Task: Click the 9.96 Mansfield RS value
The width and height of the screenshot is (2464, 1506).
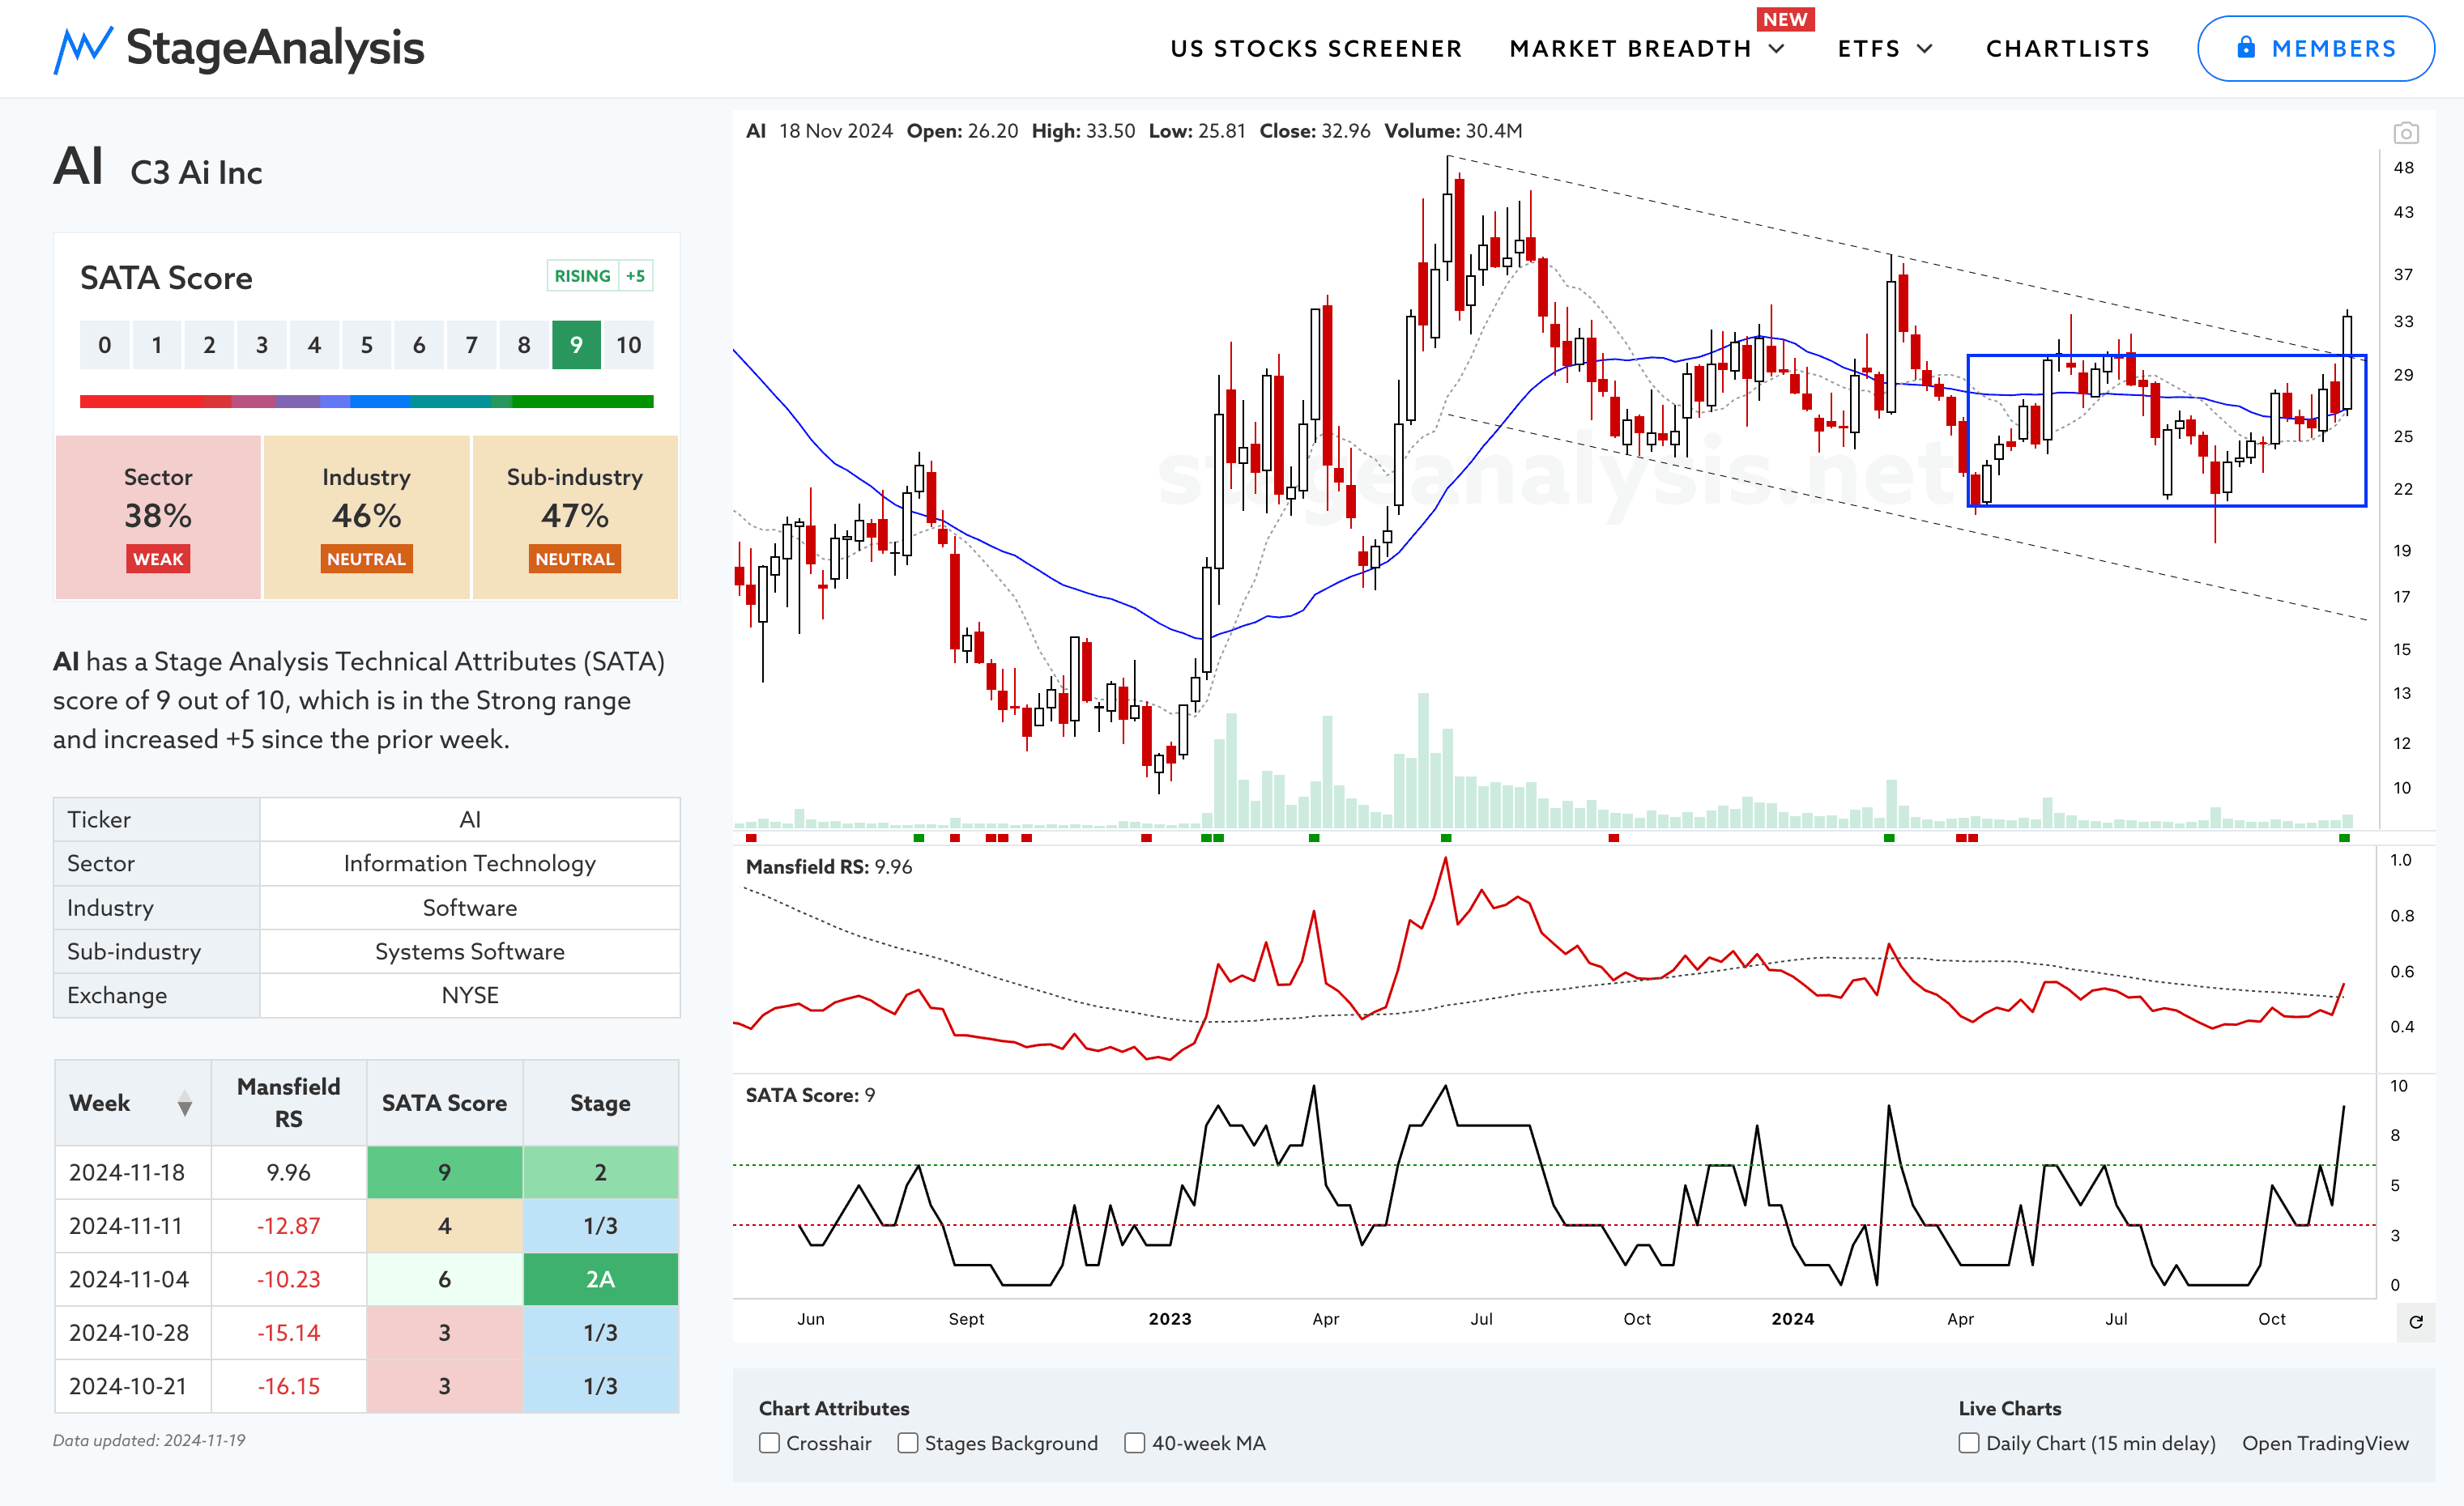Action: click(288, 1172)
